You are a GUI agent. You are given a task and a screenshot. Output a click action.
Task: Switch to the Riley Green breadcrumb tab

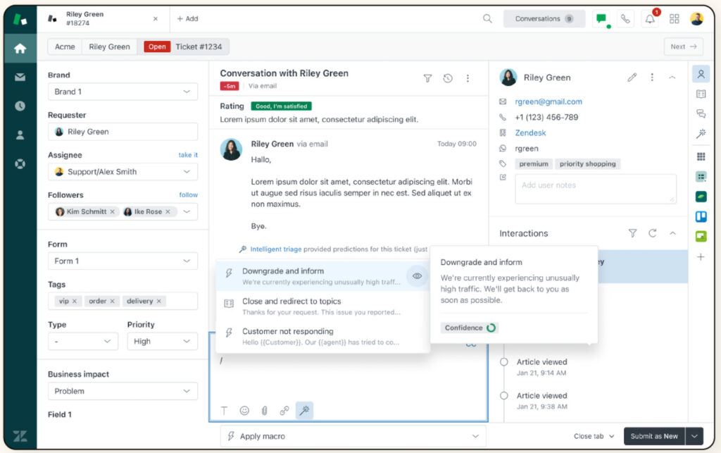click(109, 46)
